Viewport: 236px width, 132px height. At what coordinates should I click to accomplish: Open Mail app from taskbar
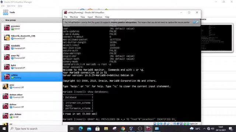click(x=89, y=129)
